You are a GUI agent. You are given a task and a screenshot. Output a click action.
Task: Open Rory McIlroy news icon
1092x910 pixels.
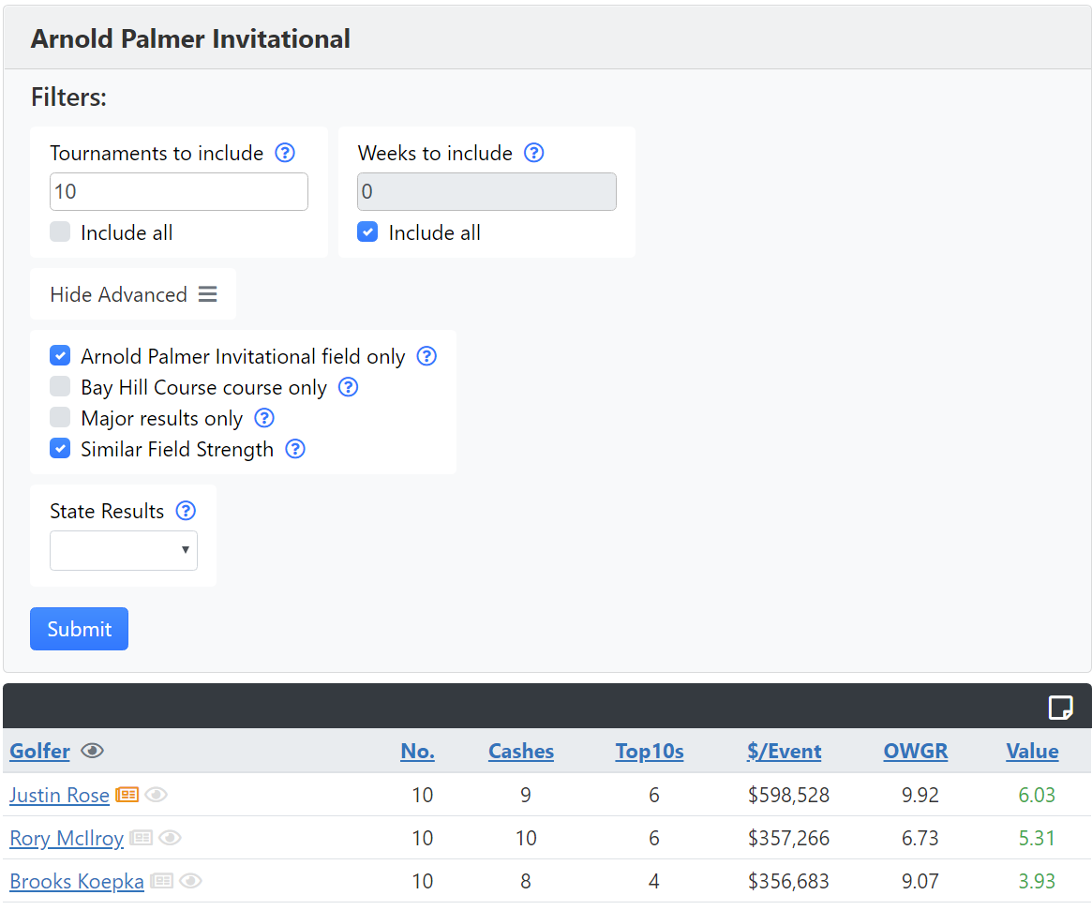[141, 838]
